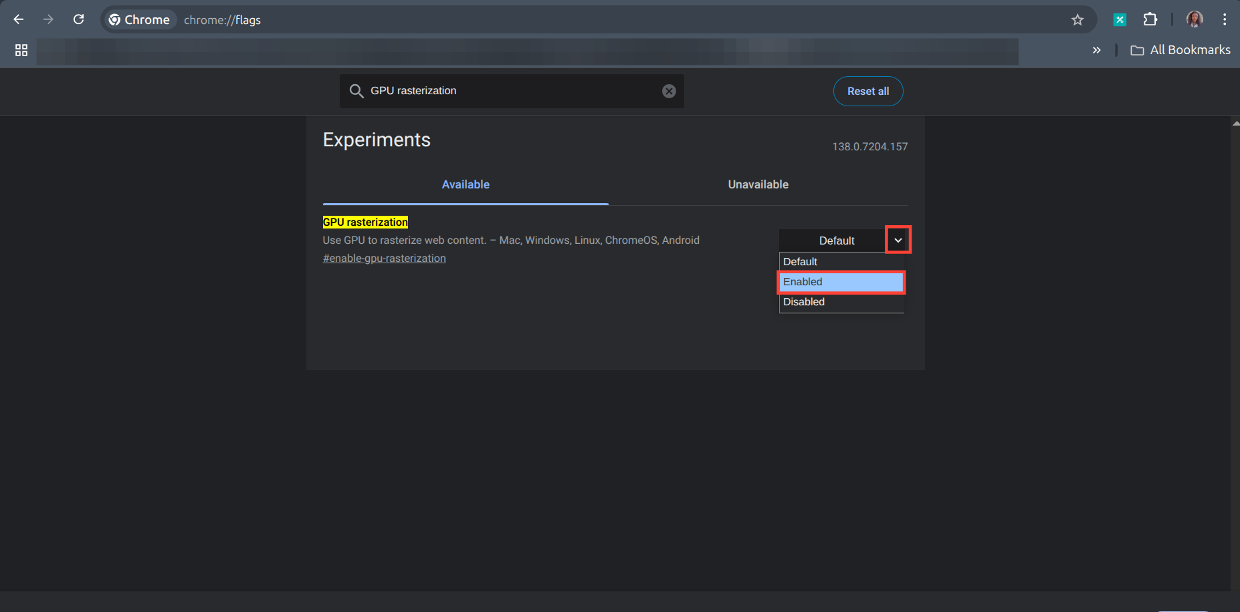Click the browser back arrow
The width and height of the screenshot is (1240, 612).
19,19
